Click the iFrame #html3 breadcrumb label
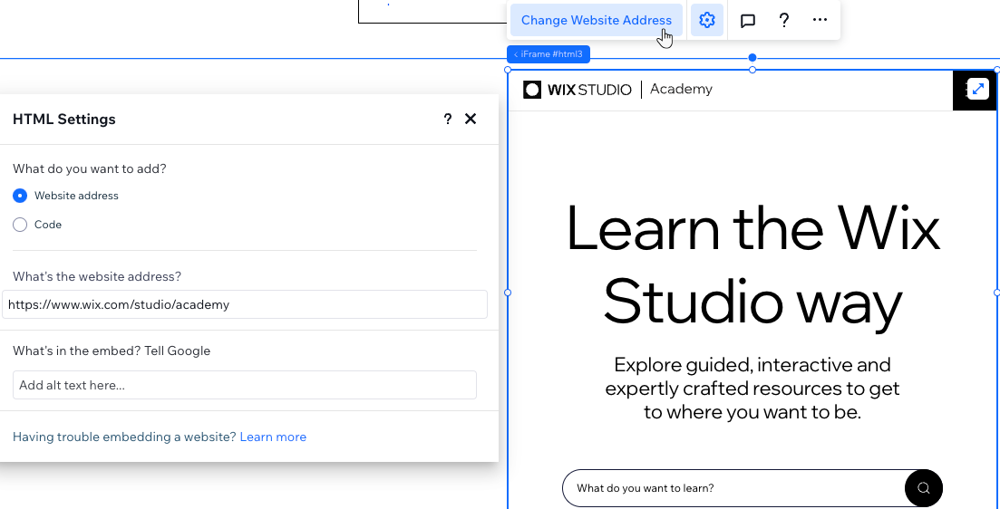1000x509 pixels. 549,54
